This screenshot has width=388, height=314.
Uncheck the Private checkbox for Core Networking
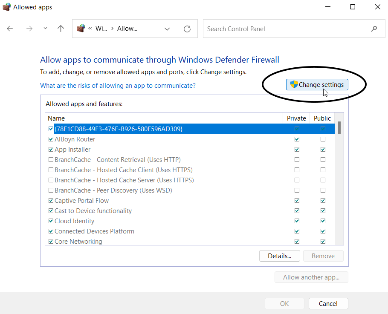297,241
